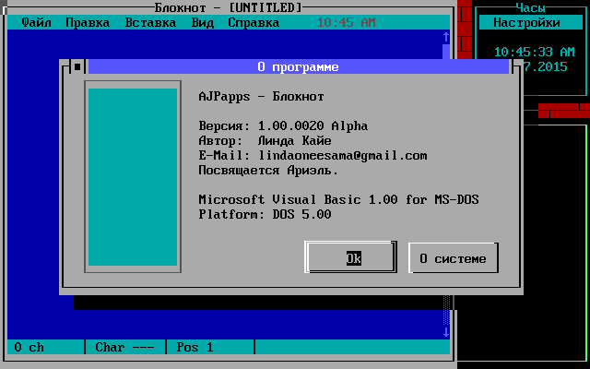Screen dimensions: 590x369
Task: Click the 10:45 AM menu bar clock
Action: point(347,22)
